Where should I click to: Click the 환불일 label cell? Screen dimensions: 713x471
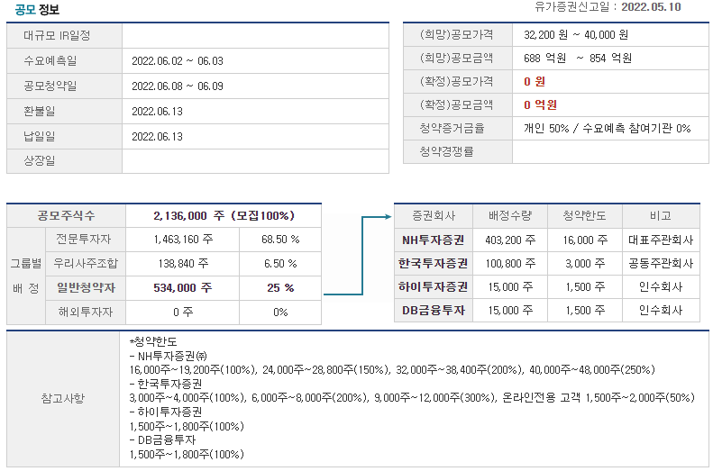(65, 112)
